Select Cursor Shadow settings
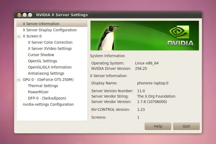This screenshot has height=144, width=216. click(x=41, y=55)
